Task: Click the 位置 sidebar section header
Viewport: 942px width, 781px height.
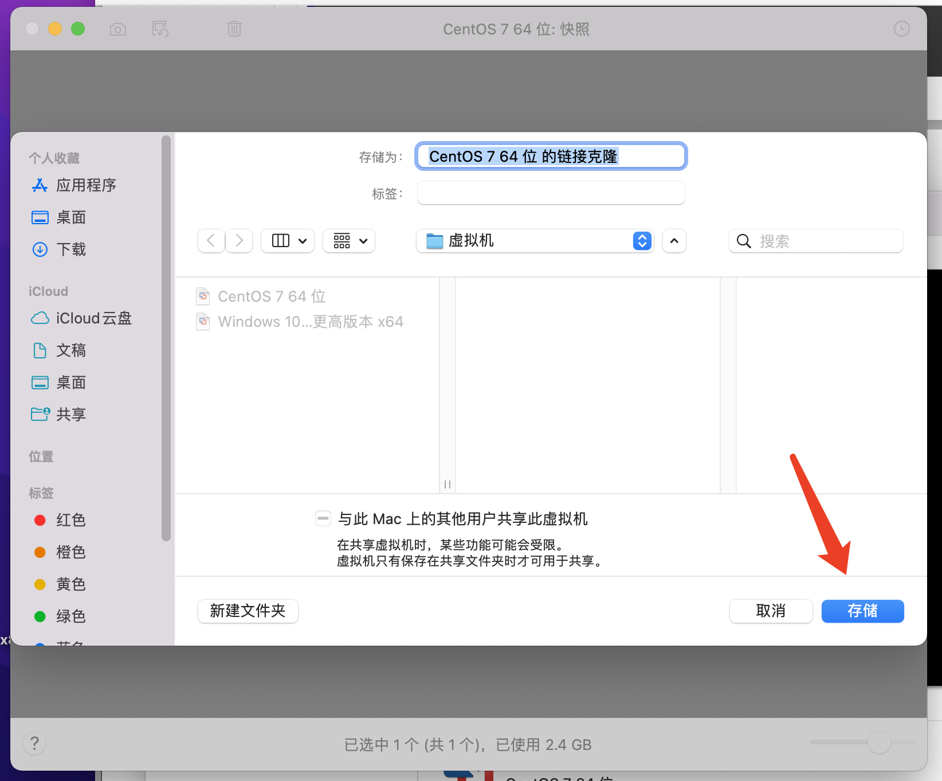Action: pos(41,456)
